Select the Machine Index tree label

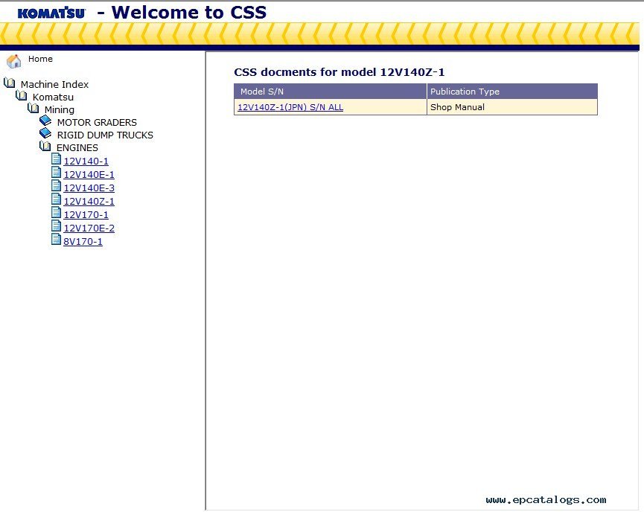tap(54, 84)
